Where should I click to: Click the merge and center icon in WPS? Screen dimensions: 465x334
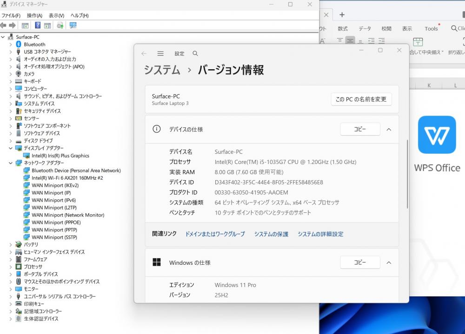tap(418, 42)
